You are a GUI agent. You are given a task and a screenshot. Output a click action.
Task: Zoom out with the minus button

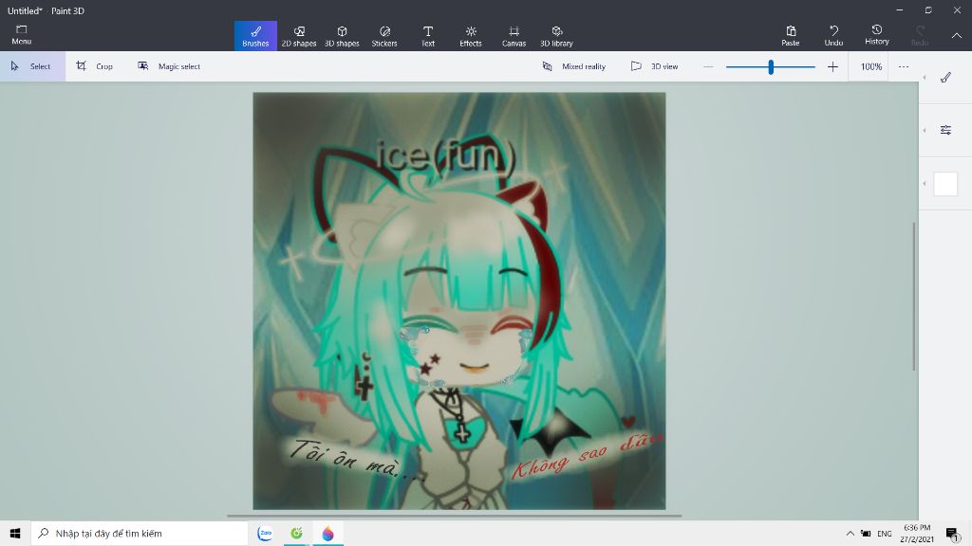click(x=708, y=66)
